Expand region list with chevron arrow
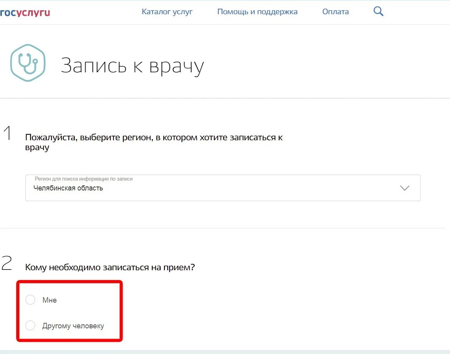 (x=405, y=188)
